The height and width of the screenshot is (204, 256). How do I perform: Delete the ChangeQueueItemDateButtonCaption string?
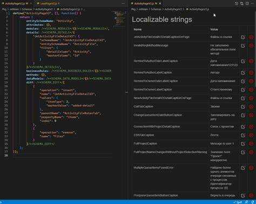pyautogui.click(x=251, y=115)
